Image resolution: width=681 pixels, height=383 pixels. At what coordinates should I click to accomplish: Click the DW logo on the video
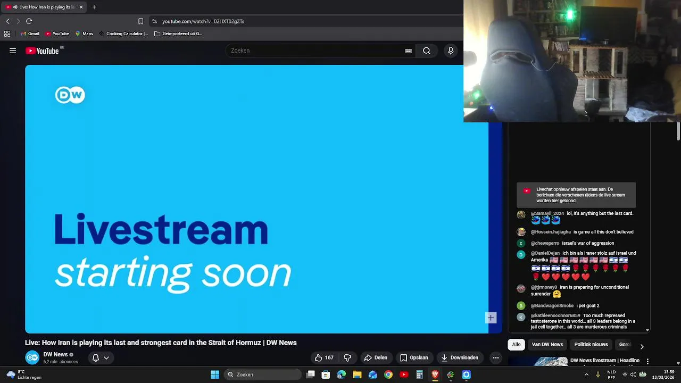coord(70,95)
